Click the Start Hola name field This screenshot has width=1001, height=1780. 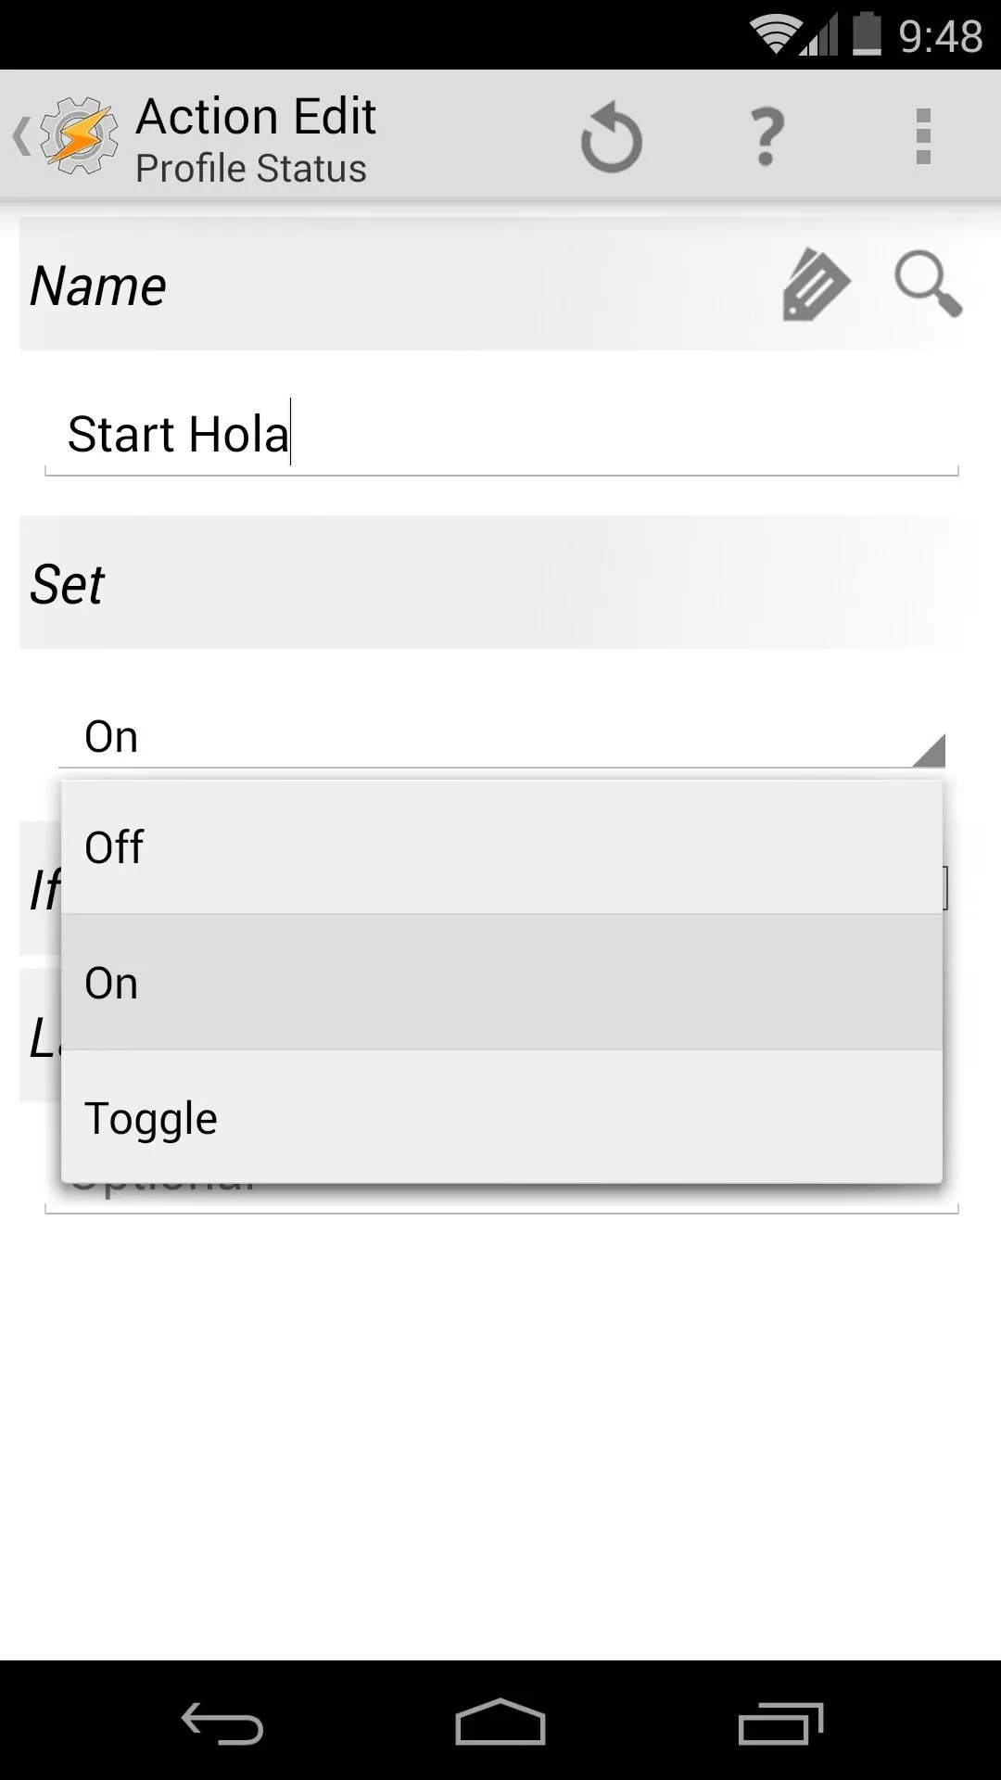click(x=501, y=434)
